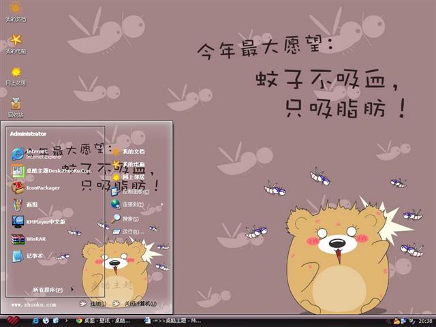Screen dimensions: 436x327
Task: Open 运行 run dialog
Action: coord(128,232)
